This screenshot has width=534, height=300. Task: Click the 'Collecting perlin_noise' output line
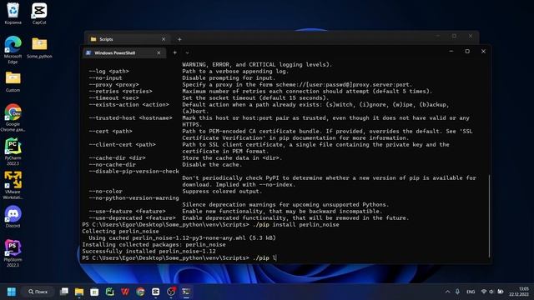(120, 232)
